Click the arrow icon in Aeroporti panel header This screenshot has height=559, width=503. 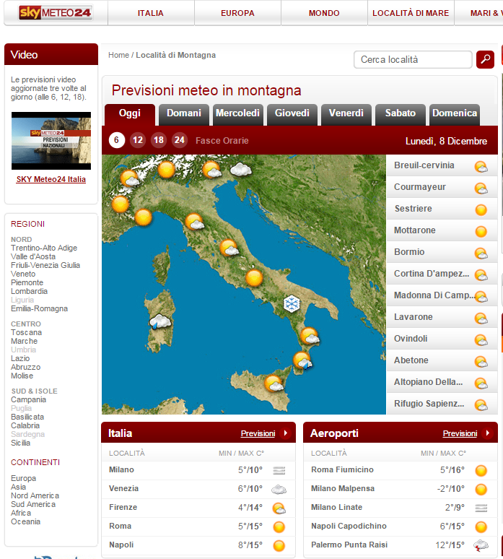click(487, 433)
